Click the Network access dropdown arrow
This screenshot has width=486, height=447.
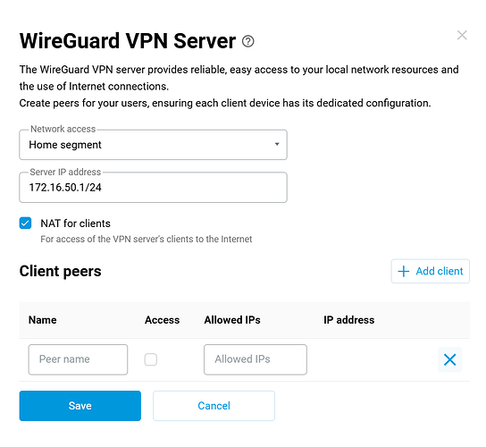[277, 144]
